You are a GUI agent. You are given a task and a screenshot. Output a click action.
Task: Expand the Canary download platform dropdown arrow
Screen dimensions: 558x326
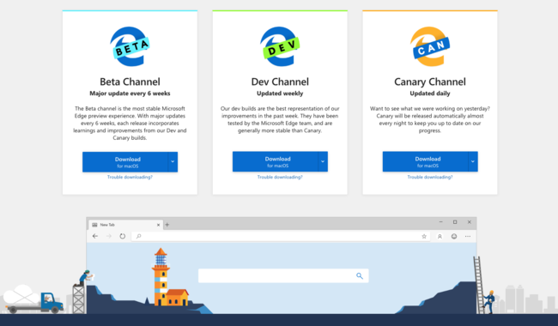[x=473, y=162]
